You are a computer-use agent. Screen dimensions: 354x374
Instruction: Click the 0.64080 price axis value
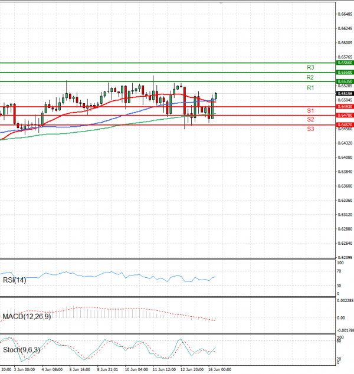(x=345, y=158)
